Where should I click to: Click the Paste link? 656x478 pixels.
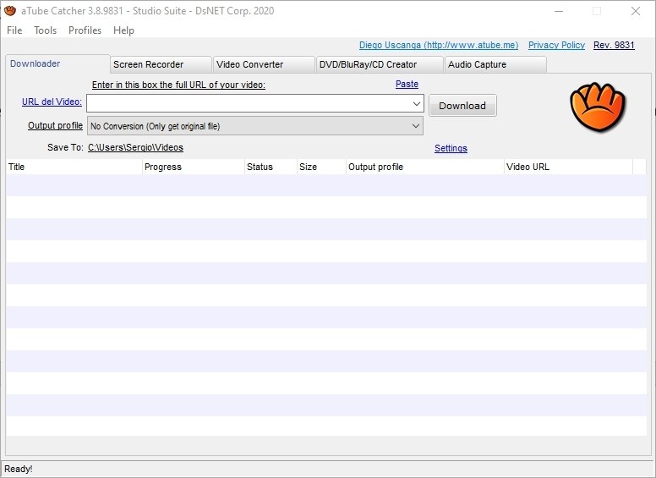[x=407, y=84]
